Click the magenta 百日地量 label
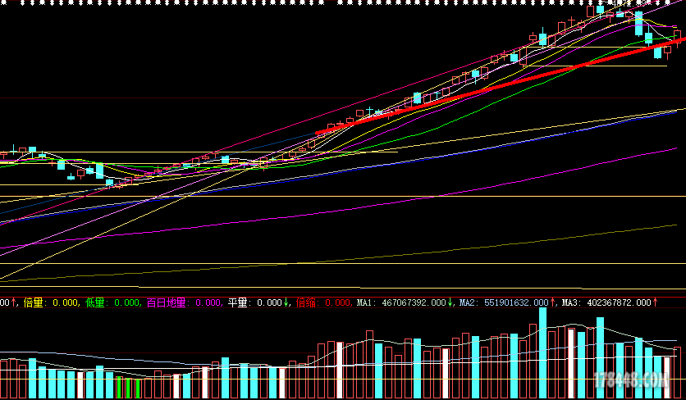The height and width of the screenshot is (400, 686). (x=167, y=303)
